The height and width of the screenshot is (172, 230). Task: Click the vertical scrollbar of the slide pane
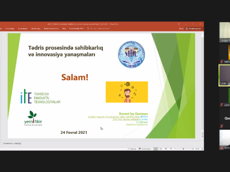pos(203,83)
